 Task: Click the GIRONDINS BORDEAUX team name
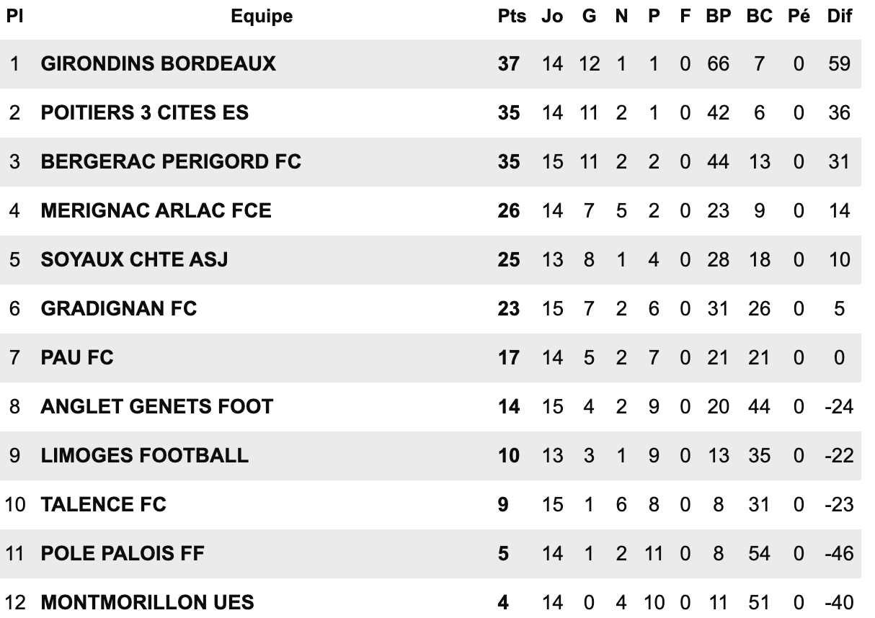159,64
